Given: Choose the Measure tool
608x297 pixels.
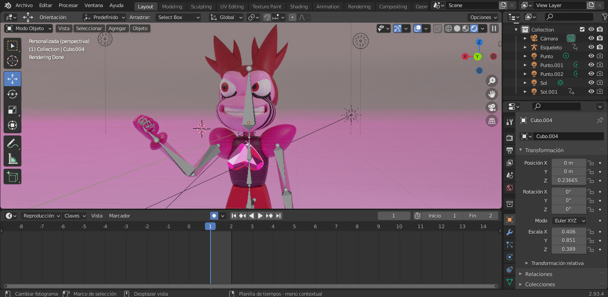Looking at the screenshot, I should coord(12,158).
